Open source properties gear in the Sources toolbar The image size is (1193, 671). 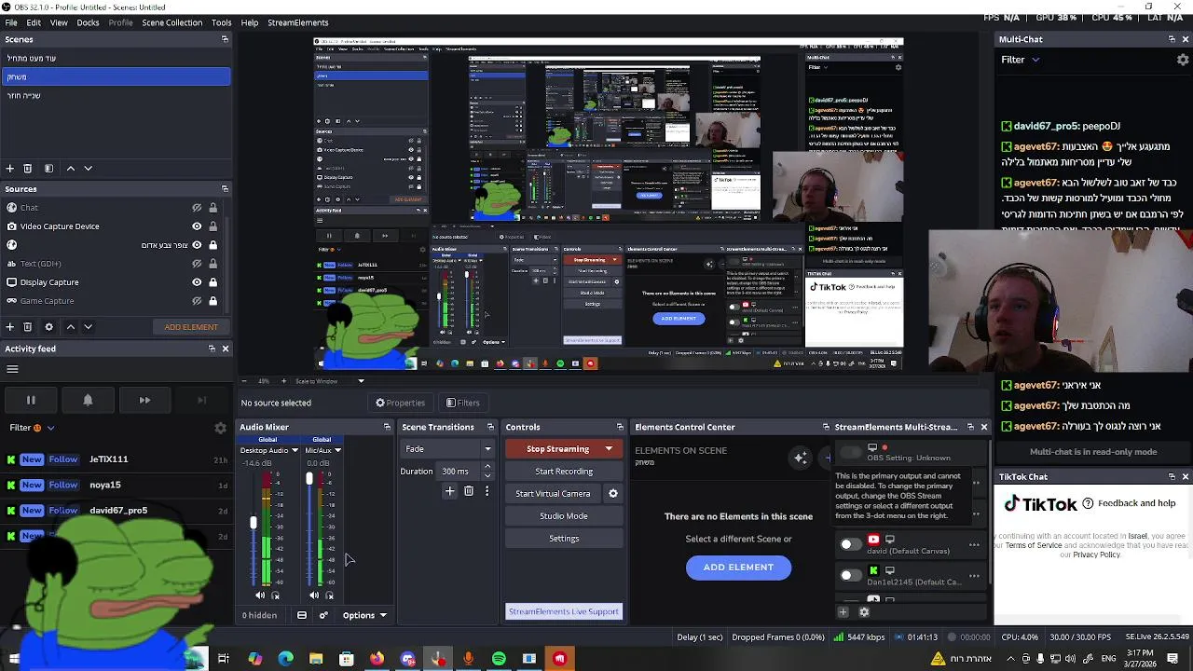coord(48,327)
